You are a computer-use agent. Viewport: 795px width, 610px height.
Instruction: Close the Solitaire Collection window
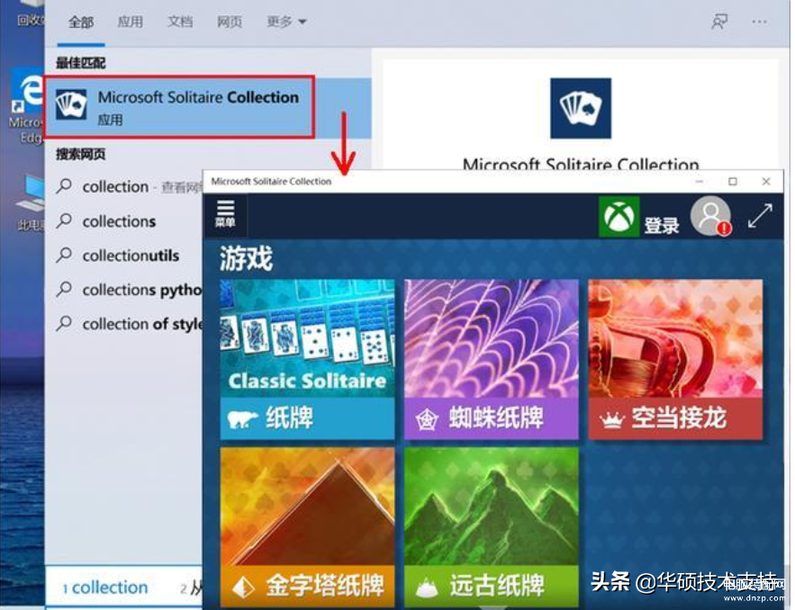766,182
